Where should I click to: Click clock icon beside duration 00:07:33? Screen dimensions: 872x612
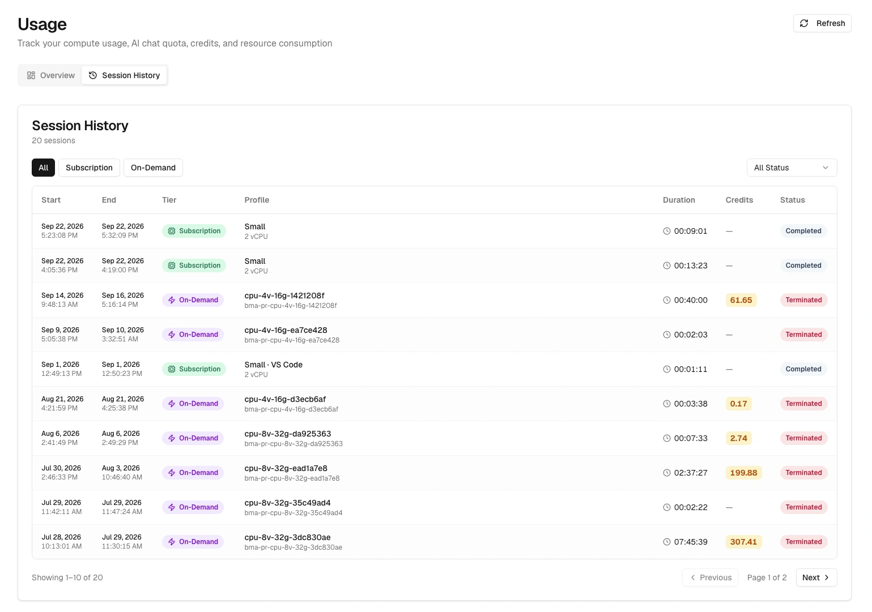667,438
